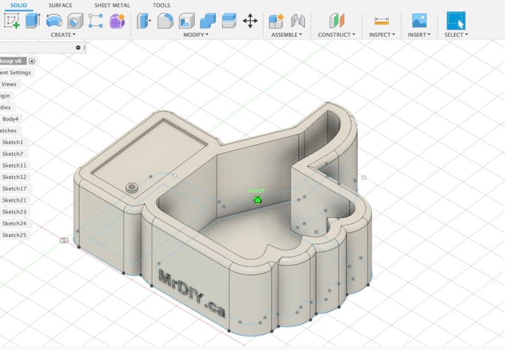The height and width of the screenshot is (350, 505).
Task: Click the MrDIY.ca embossed text on model
Action: (x=191, y=294)
